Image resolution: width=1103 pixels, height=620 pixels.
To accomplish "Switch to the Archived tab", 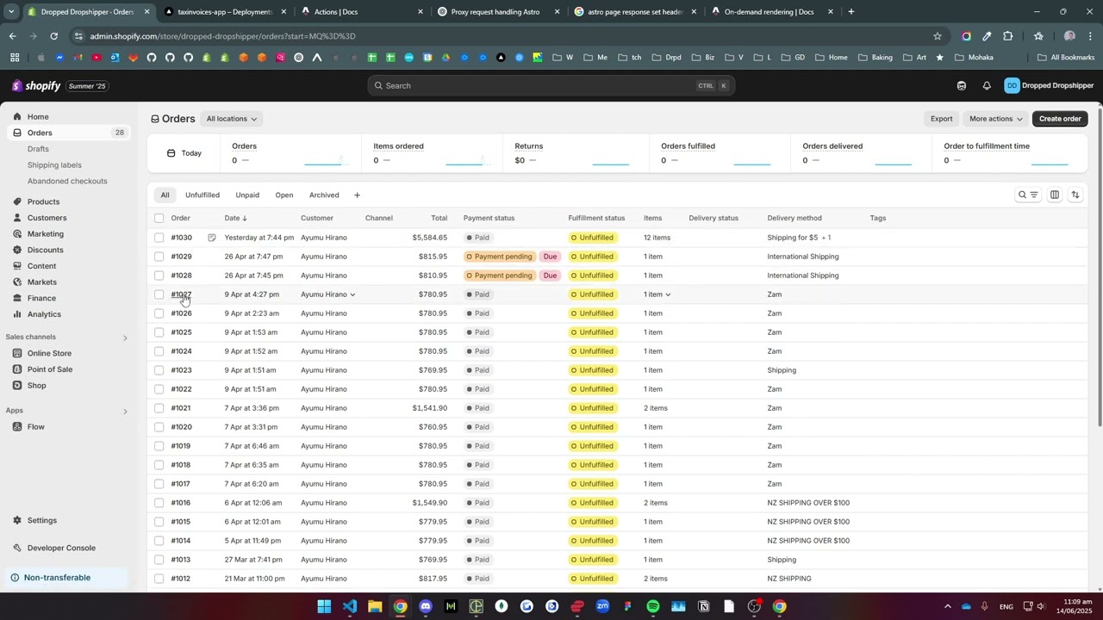I will [x=324, y=195].
